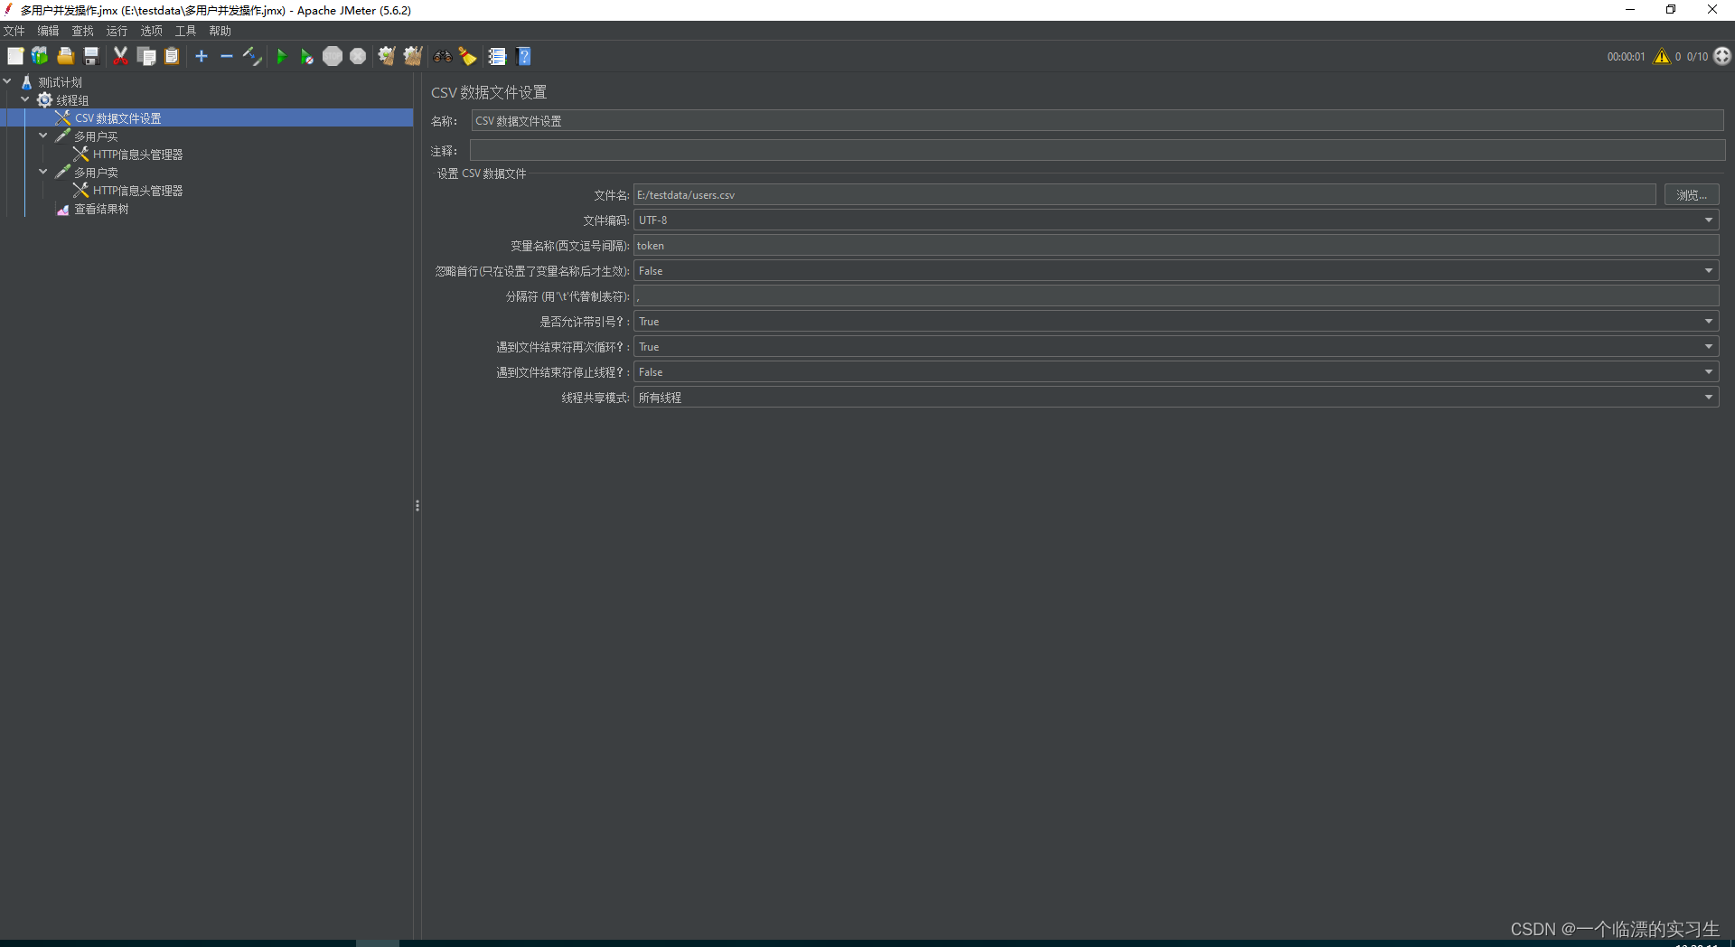Collapse the 多用户卖 sampler node
Screen dimensions: 1735x947
(43, 172)
